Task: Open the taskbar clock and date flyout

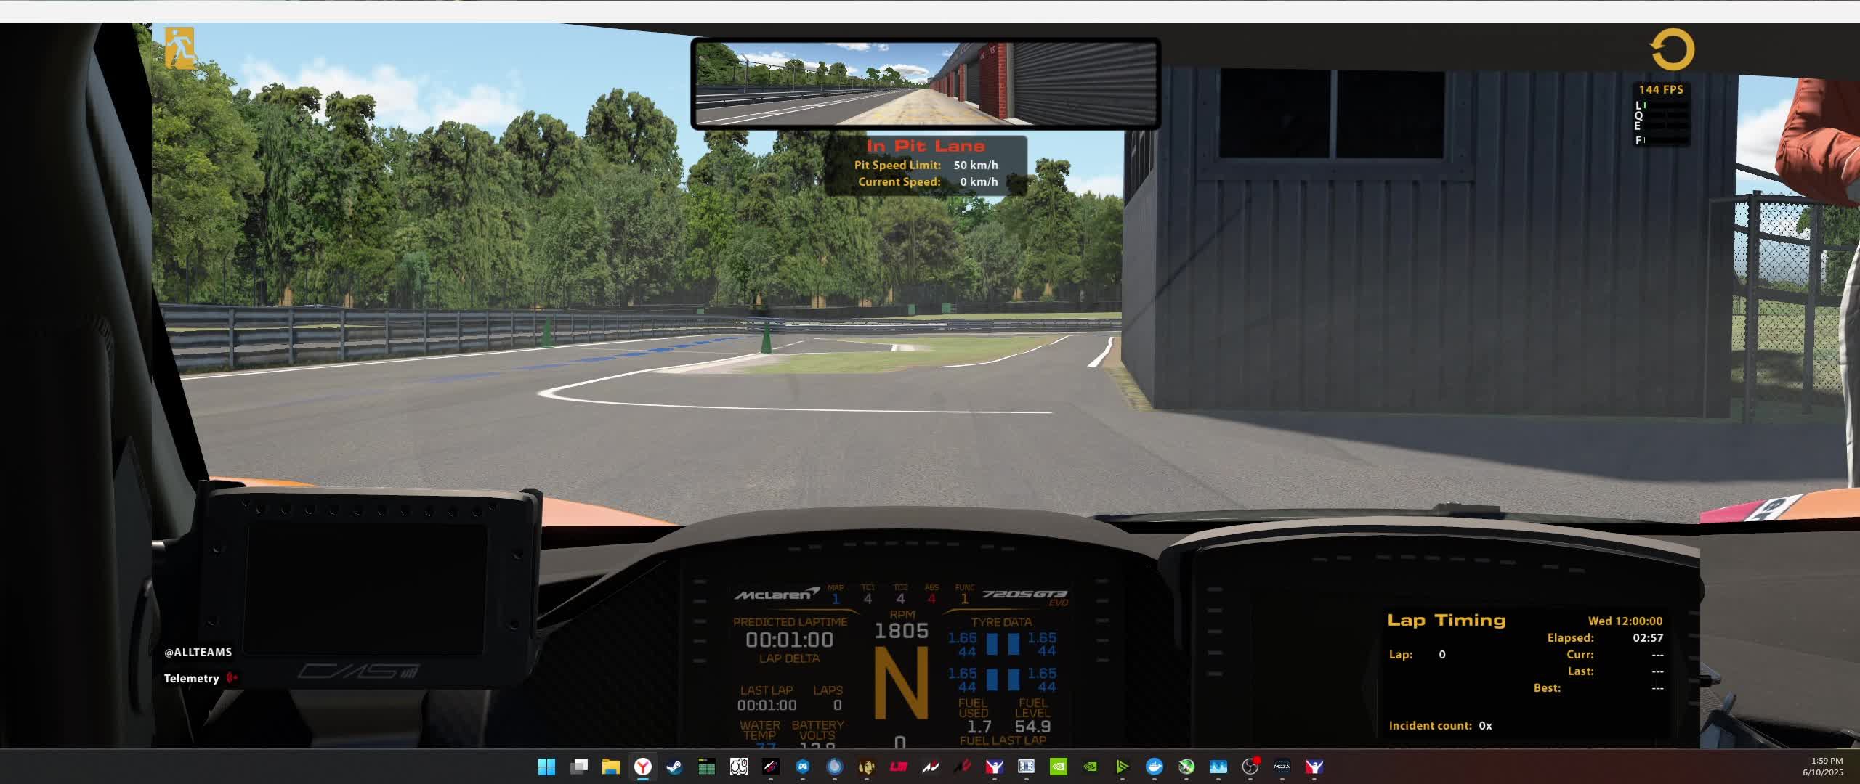Action: pos(1821,767)
